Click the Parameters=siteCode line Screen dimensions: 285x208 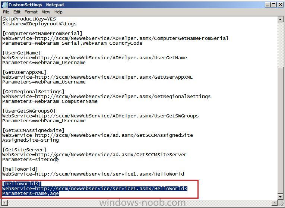point(31,160)
